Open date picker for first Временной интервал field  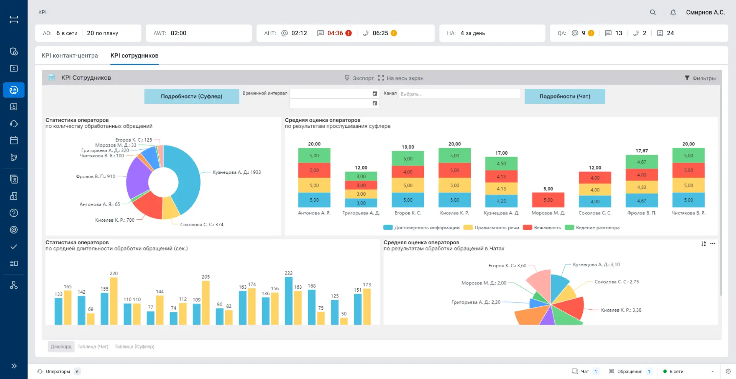[375, 93]
